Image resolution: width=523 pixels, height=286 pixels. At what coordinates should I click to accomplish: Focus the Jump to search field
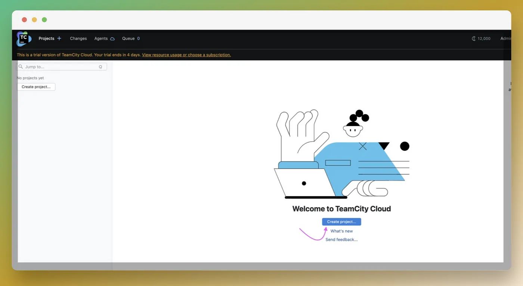(62, 67)
